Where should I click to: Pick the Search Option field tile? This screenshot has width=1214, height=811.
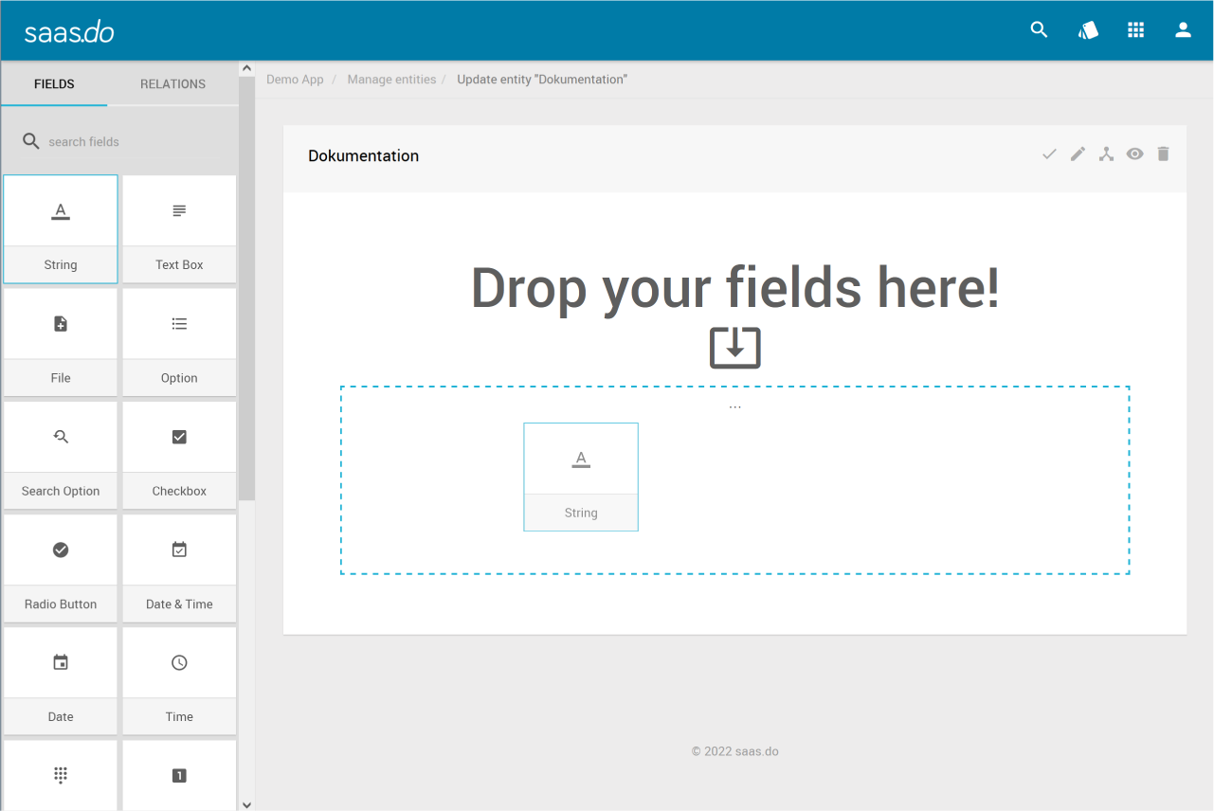coord(61,453)
